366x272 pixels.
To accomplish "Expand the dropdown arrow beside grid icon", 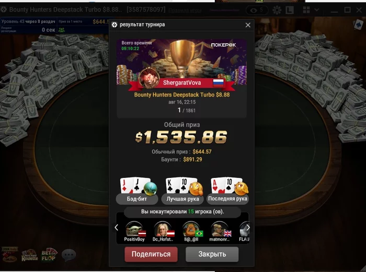I will [x=317, y=10].
